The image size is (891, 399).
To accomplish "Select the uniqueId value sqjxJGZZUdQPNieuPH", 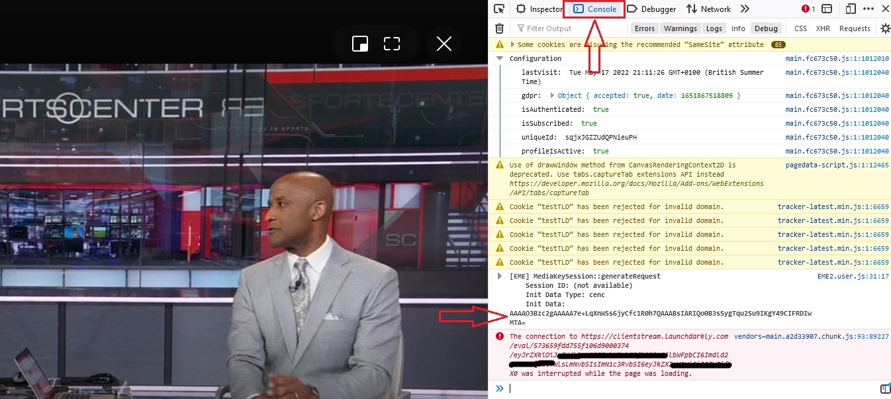I will click(x=600, y=137).
